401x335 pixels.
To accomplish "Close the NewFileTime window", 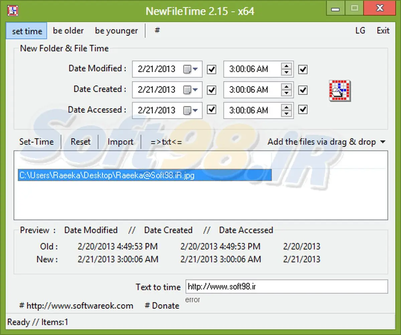I will click(379, 8).
